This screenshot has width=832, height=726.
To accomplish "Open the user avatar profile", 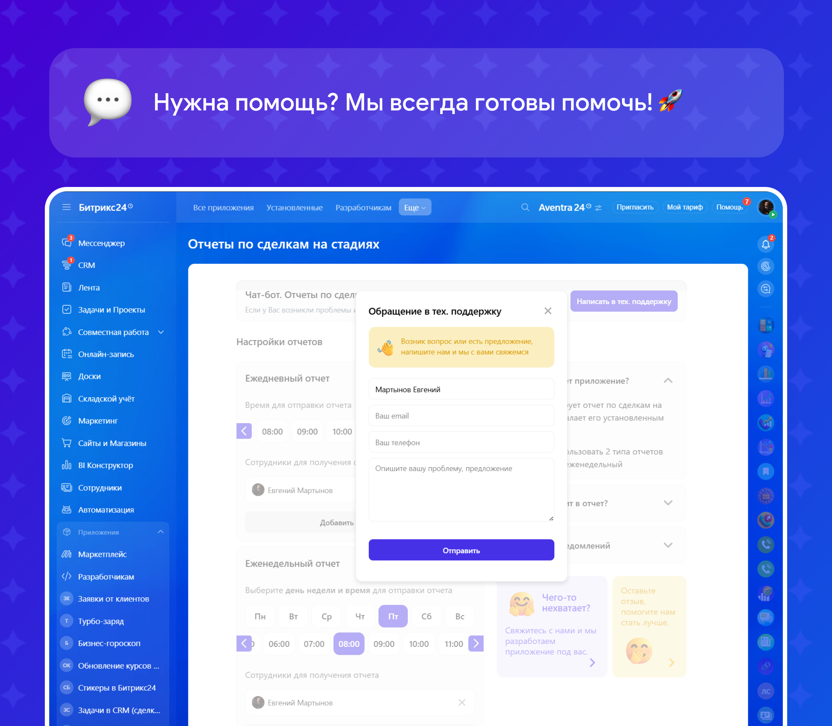I will pyautogui.click(x=766, y=207).
